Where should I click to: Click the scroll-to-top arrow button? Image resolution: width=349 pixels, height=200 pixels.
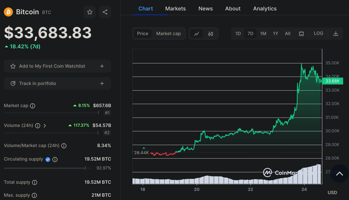[x=340, y=174]
